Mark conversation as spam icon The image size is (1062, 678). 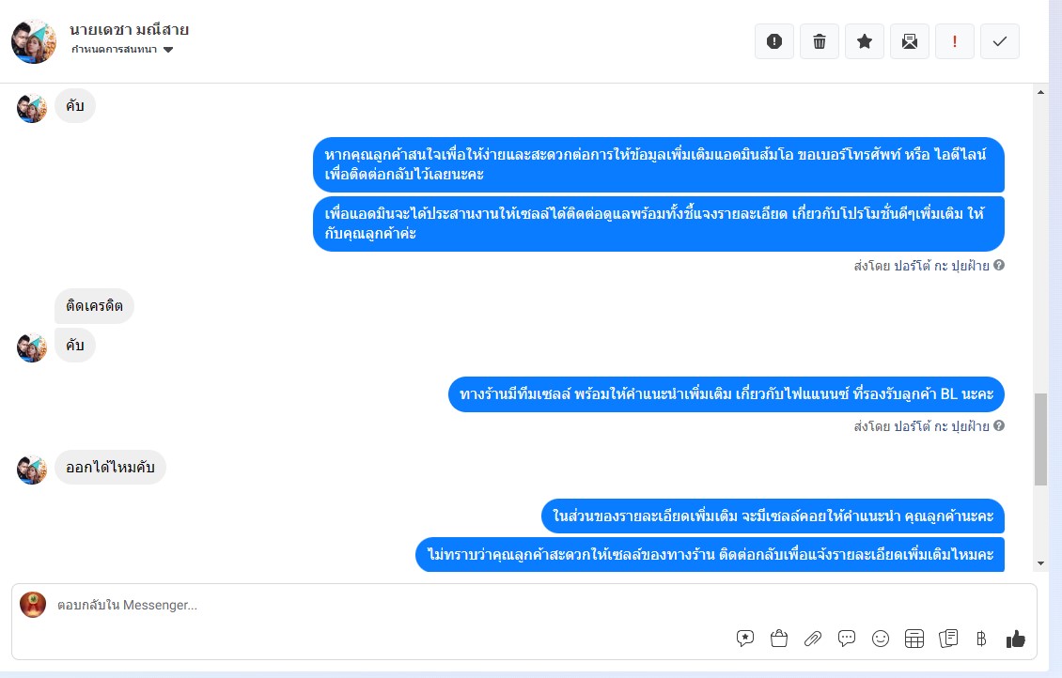(x=774, y=41)
